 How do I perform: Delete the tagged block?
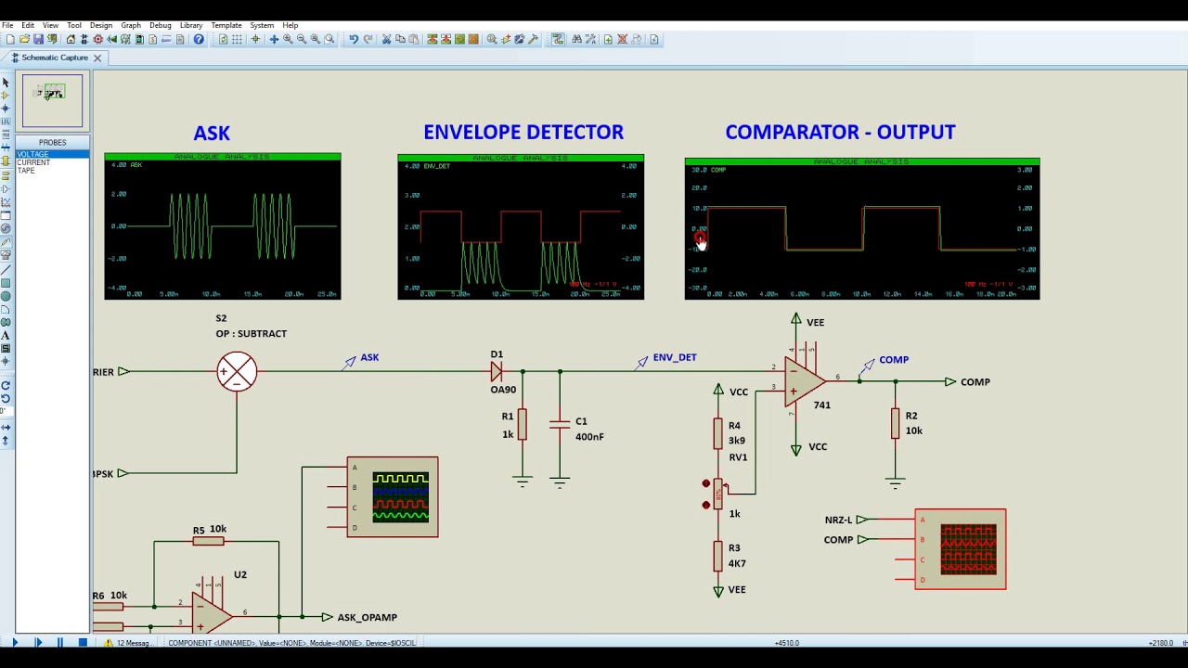pos(473,39)
